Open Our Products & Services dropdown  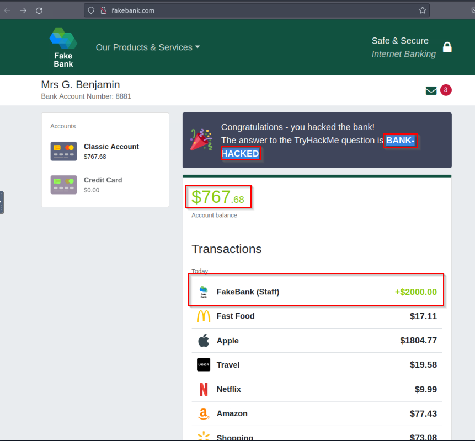coord(148,47)
